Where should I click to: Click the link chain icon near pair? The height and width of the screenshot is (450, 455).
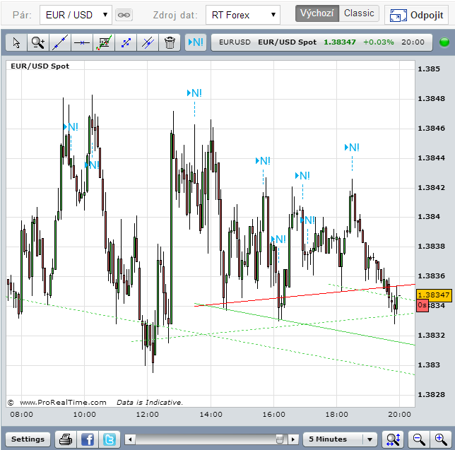point(124,15)
